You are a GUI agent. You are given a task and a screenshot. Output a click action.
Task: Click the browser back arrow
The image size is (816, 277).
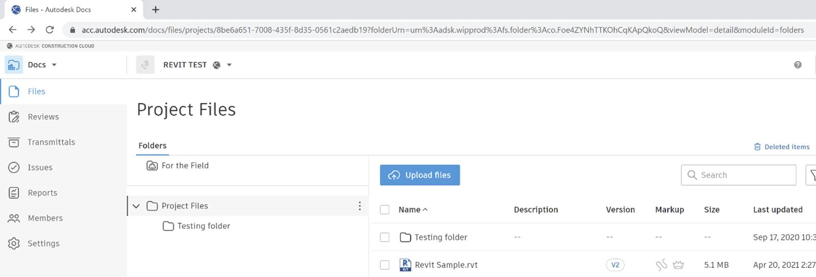pos(13,30)
